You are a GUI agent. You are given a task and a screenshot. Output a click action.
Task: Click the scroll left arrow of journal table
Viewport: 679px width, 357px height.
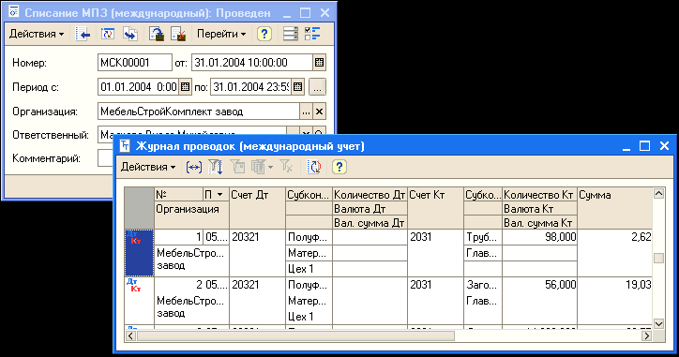tap(130, 335)
